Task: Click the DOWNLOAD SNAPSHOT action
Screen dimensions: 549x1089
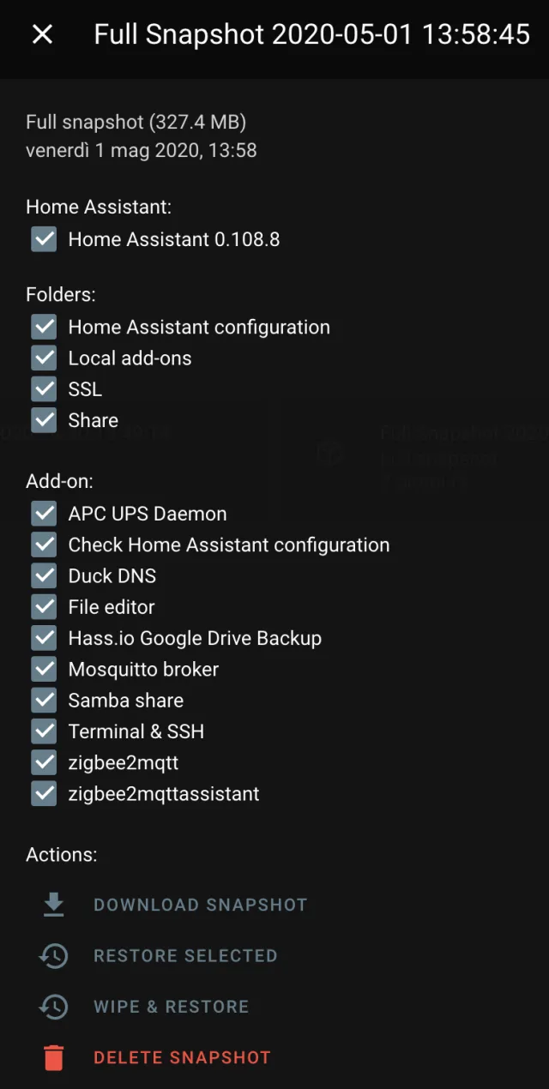Action: pyautogui.click(x=200, y=905)
